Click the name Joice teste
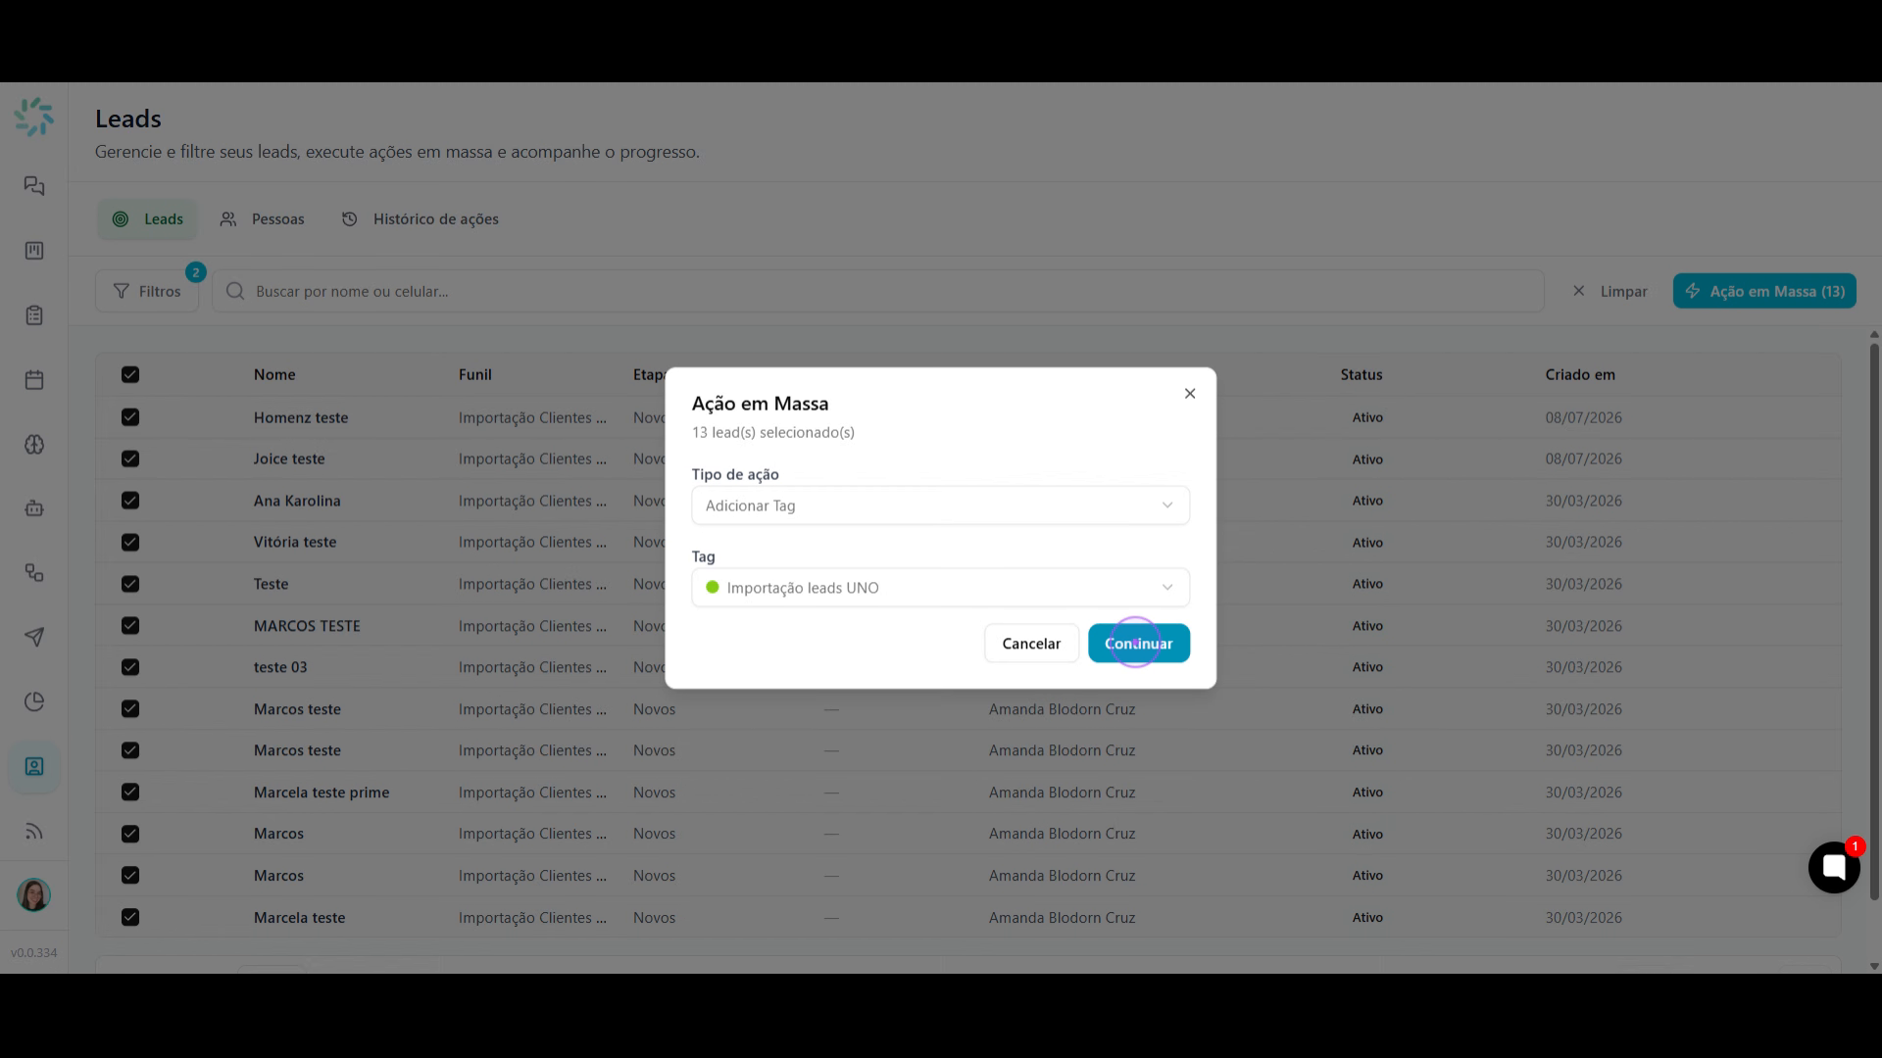The image size is (1882, 1058). (289, 458)
